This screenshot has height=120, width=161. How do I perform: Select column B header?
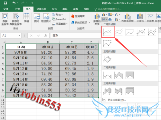pos(48,42)
